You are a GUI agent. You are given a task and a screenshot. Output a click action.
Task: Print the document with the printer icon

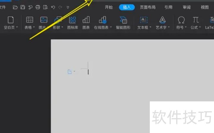click(x=38, y=7)
